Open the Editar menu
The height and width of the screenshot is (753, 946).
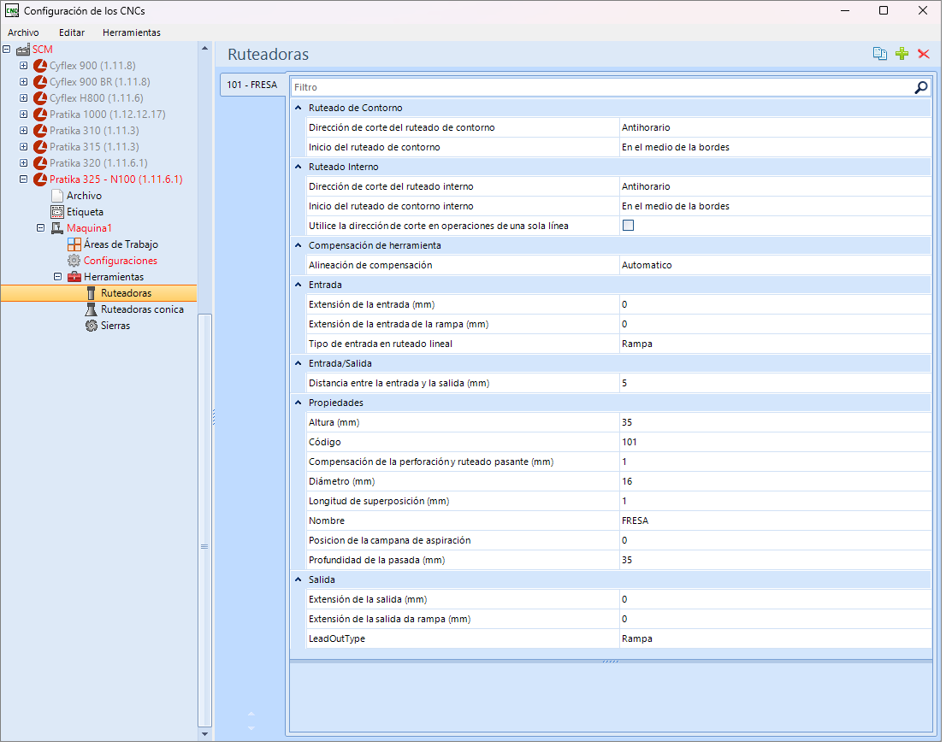(x=72, y=32)
